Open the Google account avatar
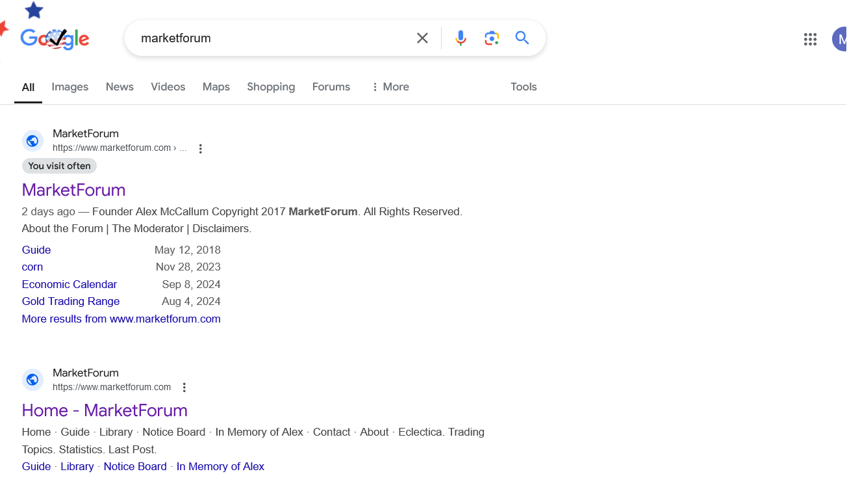The image size is (847, 502). [839, 39]
